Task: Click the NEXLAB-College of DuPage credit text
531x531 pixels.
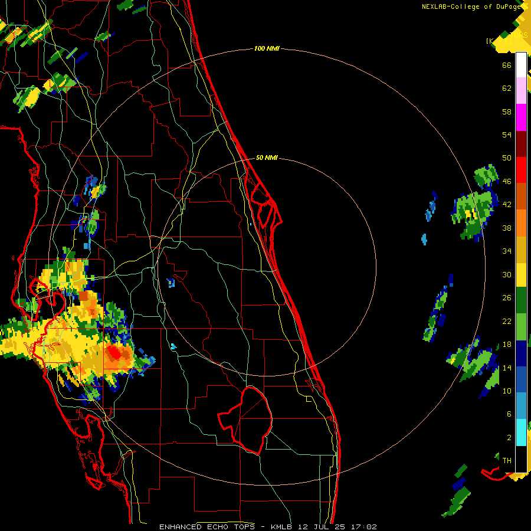Action: click(476, 6)
